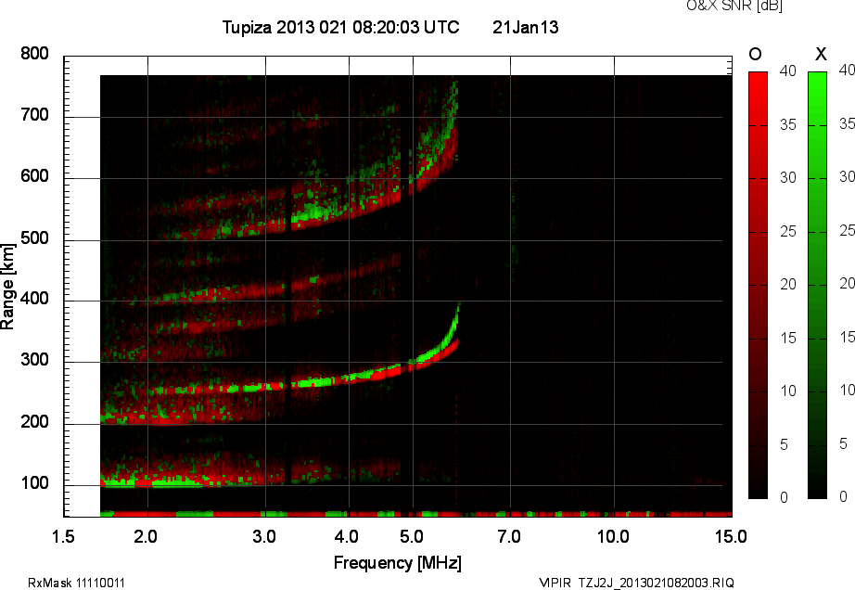The height and width of the screenshot is (590, 855).
Task: Click the 700 range axis tick label
Action: [x=34, y=114]
